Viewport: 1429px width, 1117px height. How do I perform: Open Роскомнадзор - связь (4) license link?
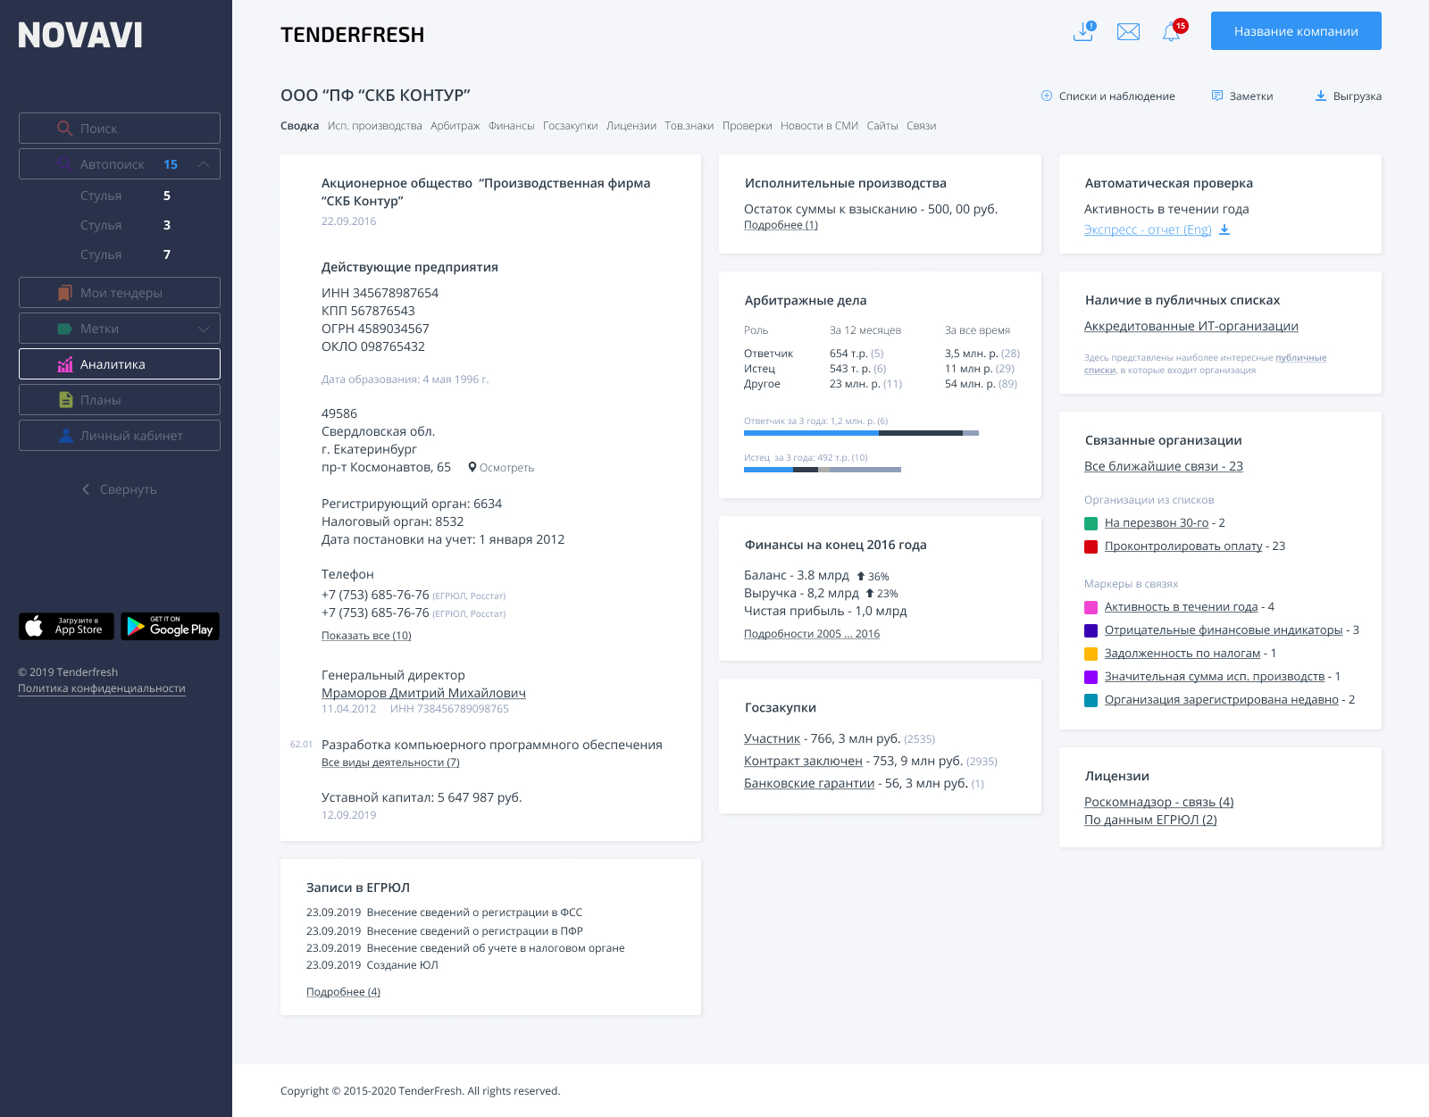point(1159,802)
